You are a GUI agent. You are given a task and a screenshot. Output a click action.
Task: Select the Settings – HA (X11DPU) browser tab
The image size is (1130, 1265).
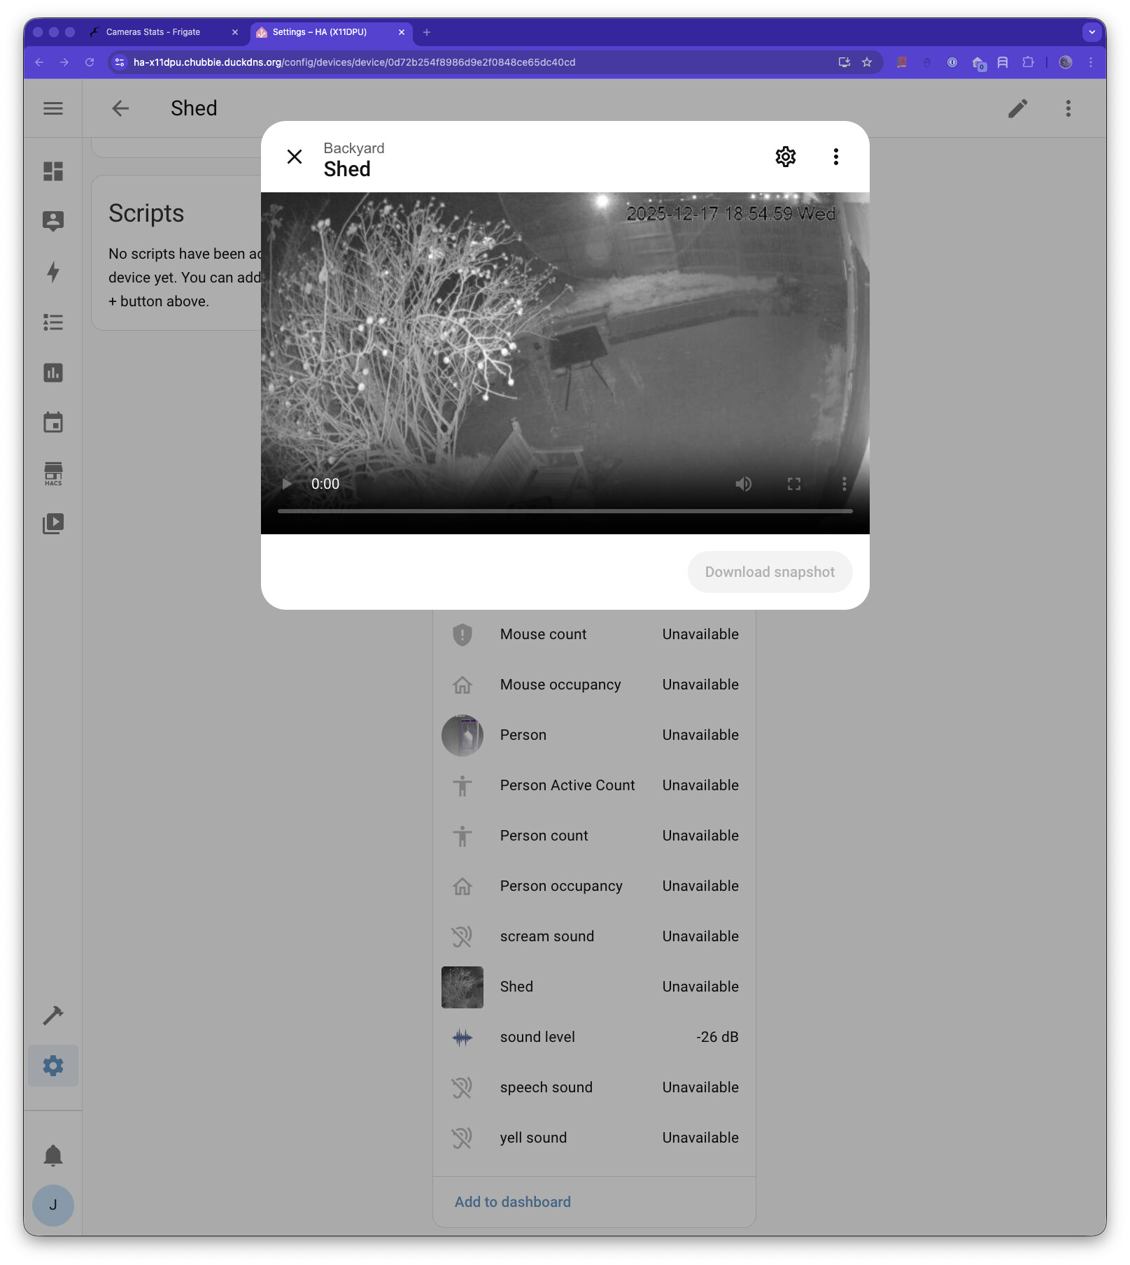[330, 32]
